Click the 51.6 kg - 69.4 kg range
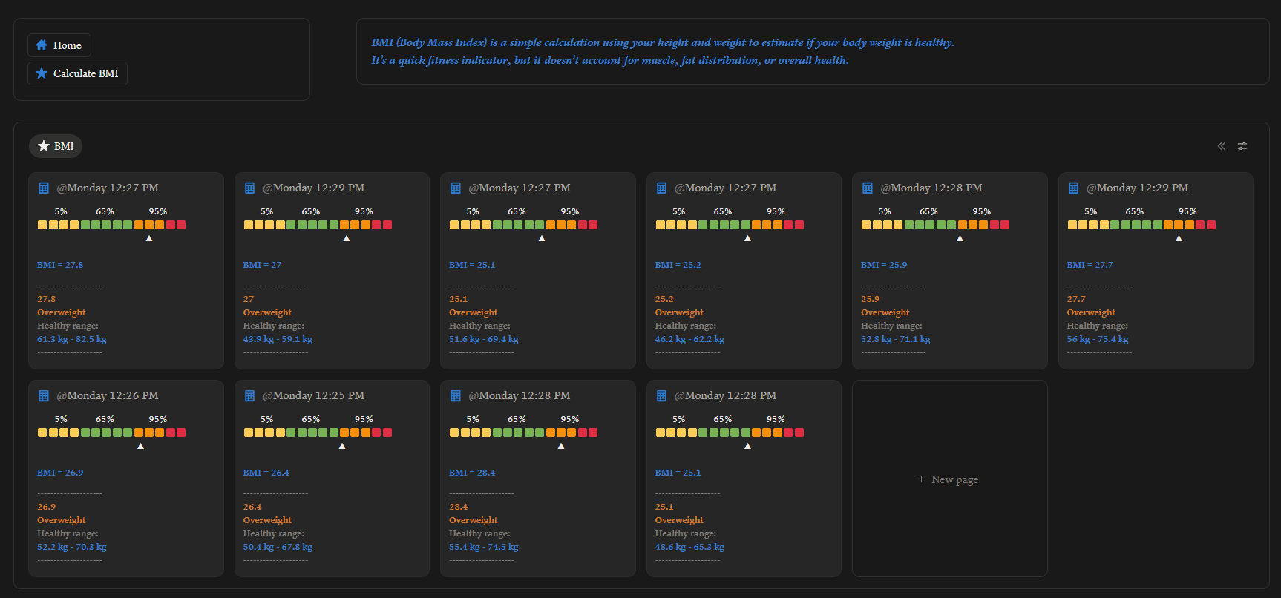Viewport: 1281px width, 598px height. point(484,339)
